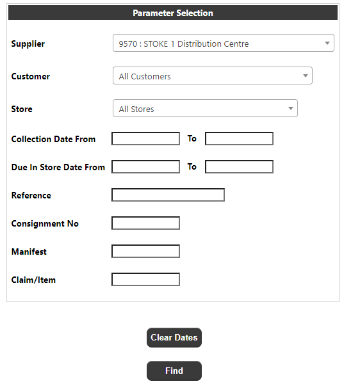Click the Parameter Selection header bar
The width and height of the screenshot is (344, 384).
[x=173, y=13]
